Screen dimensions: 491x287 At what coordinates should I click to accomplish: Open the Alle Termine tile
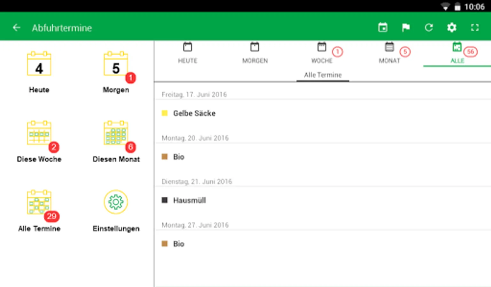tap(39, 211)
